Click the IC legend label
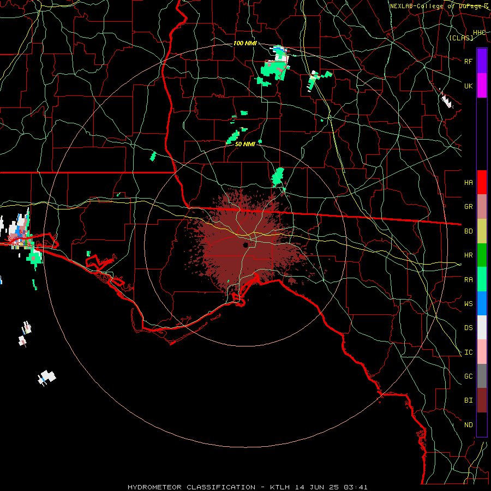491x491 pixels. (x=468, y=352)
